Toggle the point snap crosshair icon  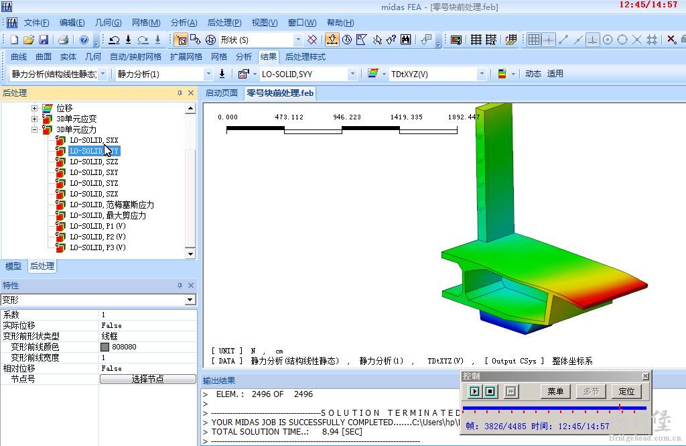pyautogui.click(x=549, y=40)
